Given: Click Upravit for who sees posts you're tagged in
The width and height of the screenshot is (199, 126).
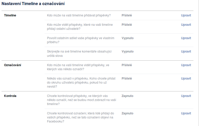Looking at the screenshot, I should (x=186, y=65).
